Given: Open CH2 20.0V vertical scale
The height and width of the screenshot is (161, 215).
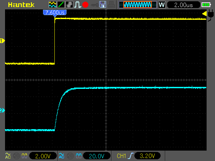Looking at the screenshot, I should (97, 156).
